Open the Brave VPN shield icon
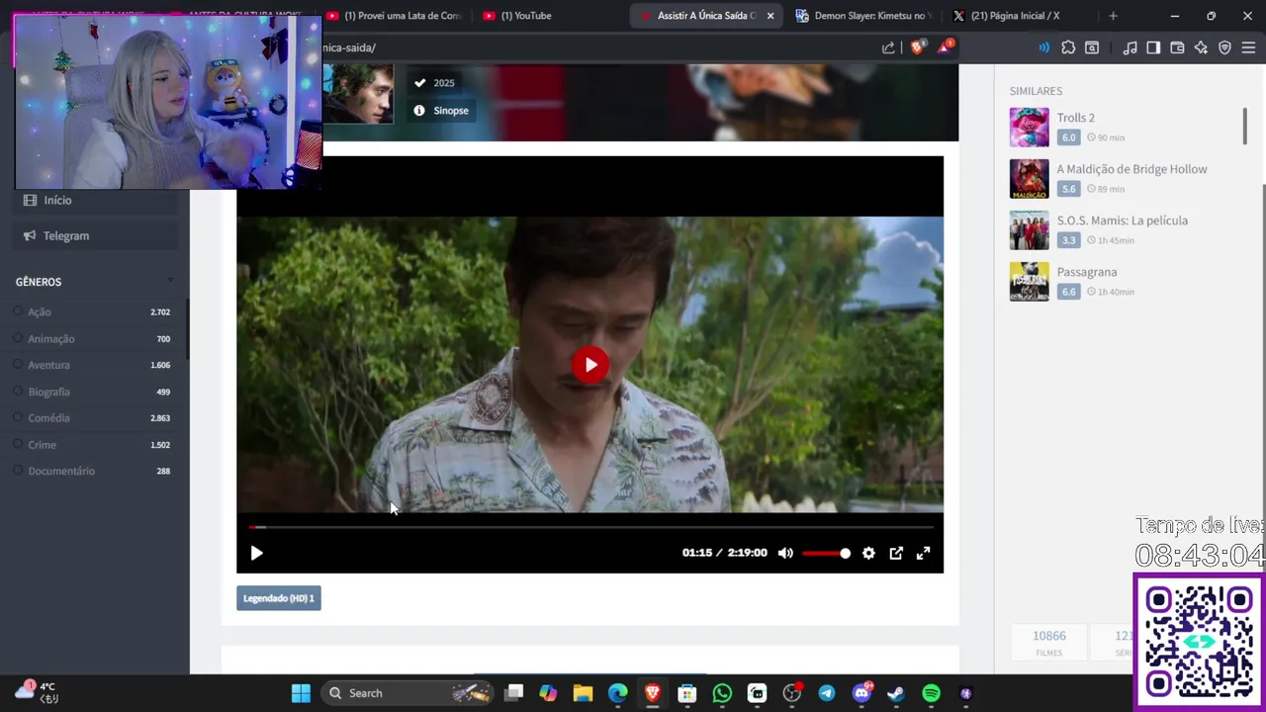Screen dimensions: 1266x712 pyautogui.click(x=1224, y=47)
